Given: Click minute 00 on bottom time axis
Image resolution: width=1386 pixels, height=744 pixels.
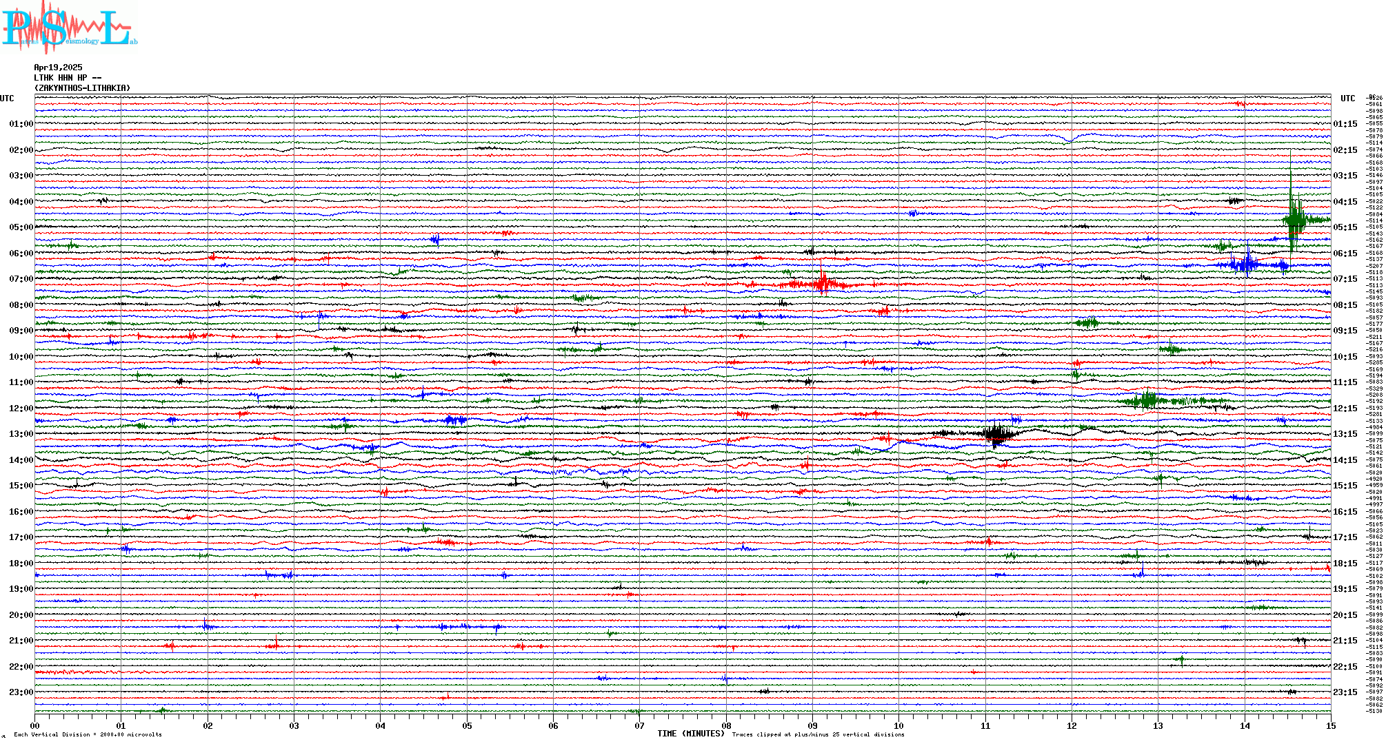Looking at the screenshot, I should click(35, 725).
